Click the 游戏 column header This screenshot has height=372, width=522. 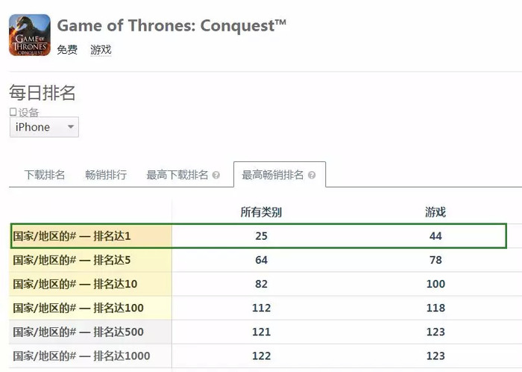tap(435, 212)
